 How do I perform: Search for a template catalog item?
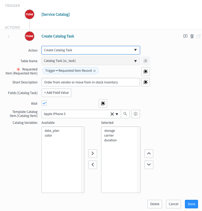coord(125,114)
